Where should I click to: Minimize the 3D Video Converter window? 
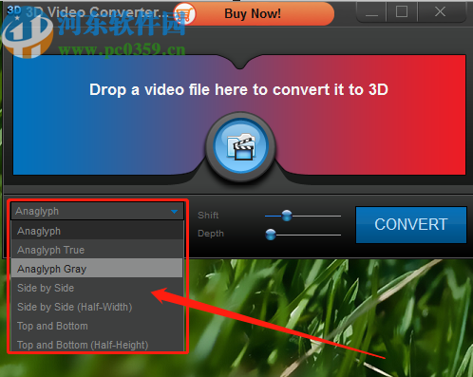click(x=371, y=12)
